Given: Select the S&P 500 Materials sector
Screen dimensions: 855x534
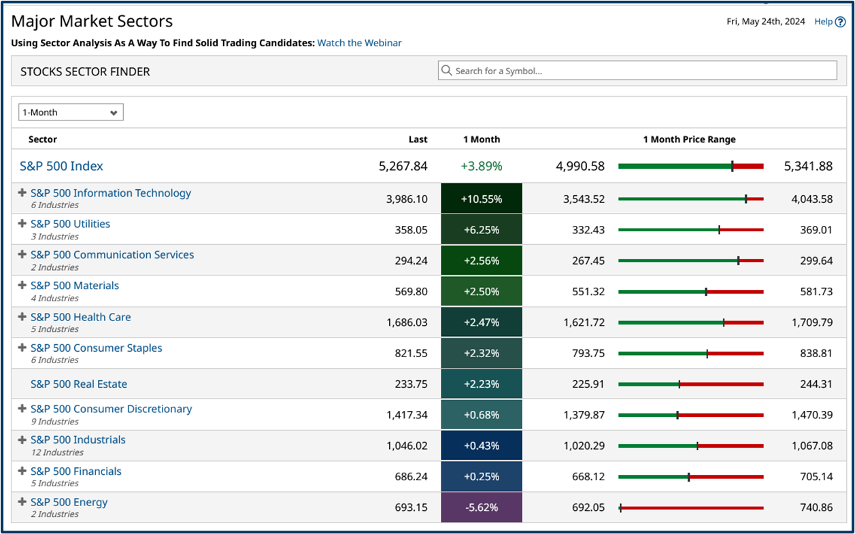Looking at the screenshot, I should pos(75,285).
